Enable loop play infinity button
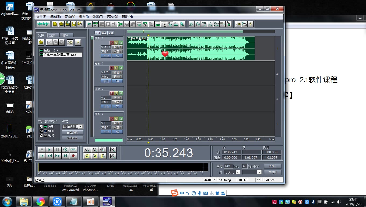The width and height of the screenshot is (366, 207). coord(73,150)
